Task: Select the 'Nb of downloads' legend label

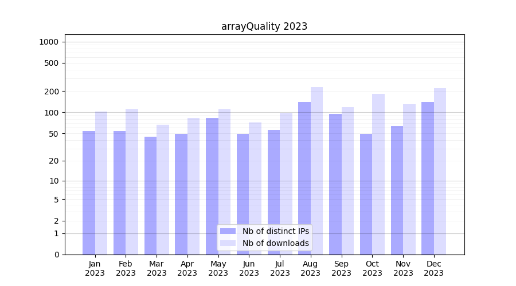Action: (x=275, y=243)
